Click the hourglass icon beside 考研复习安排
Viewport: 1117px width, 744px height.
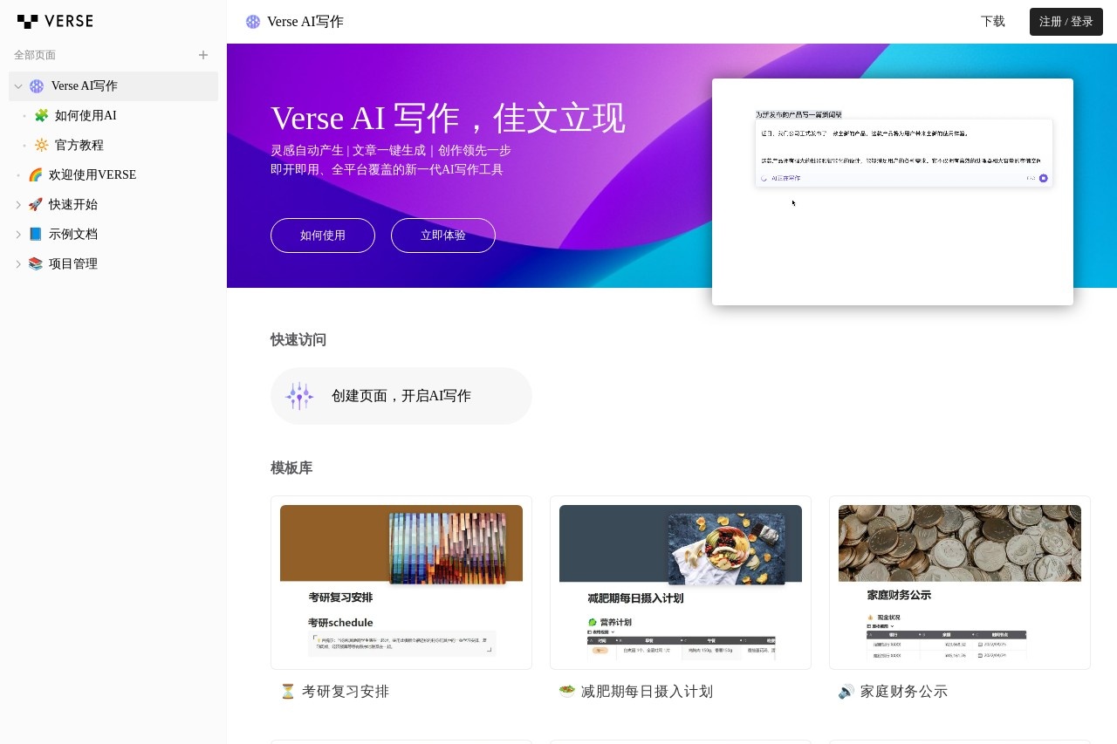click(x=288, y=692)
